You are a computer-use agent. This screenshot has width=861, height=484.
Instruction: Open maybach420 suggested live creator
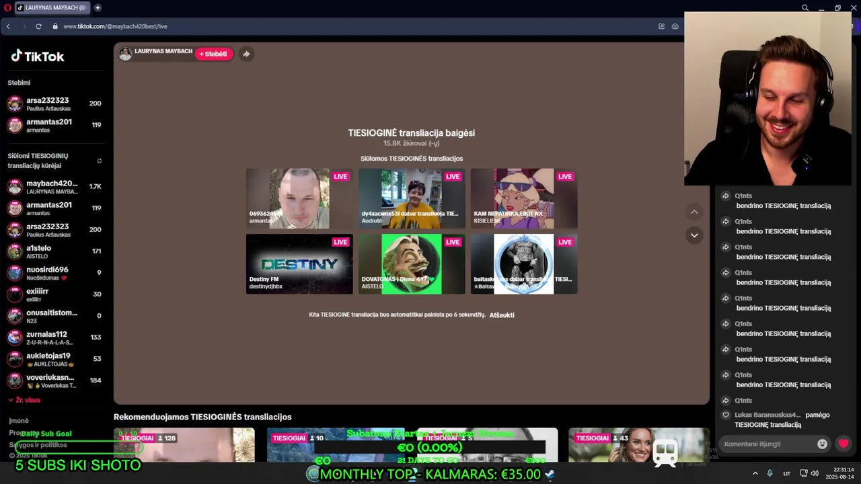click(x=54, y=187)
